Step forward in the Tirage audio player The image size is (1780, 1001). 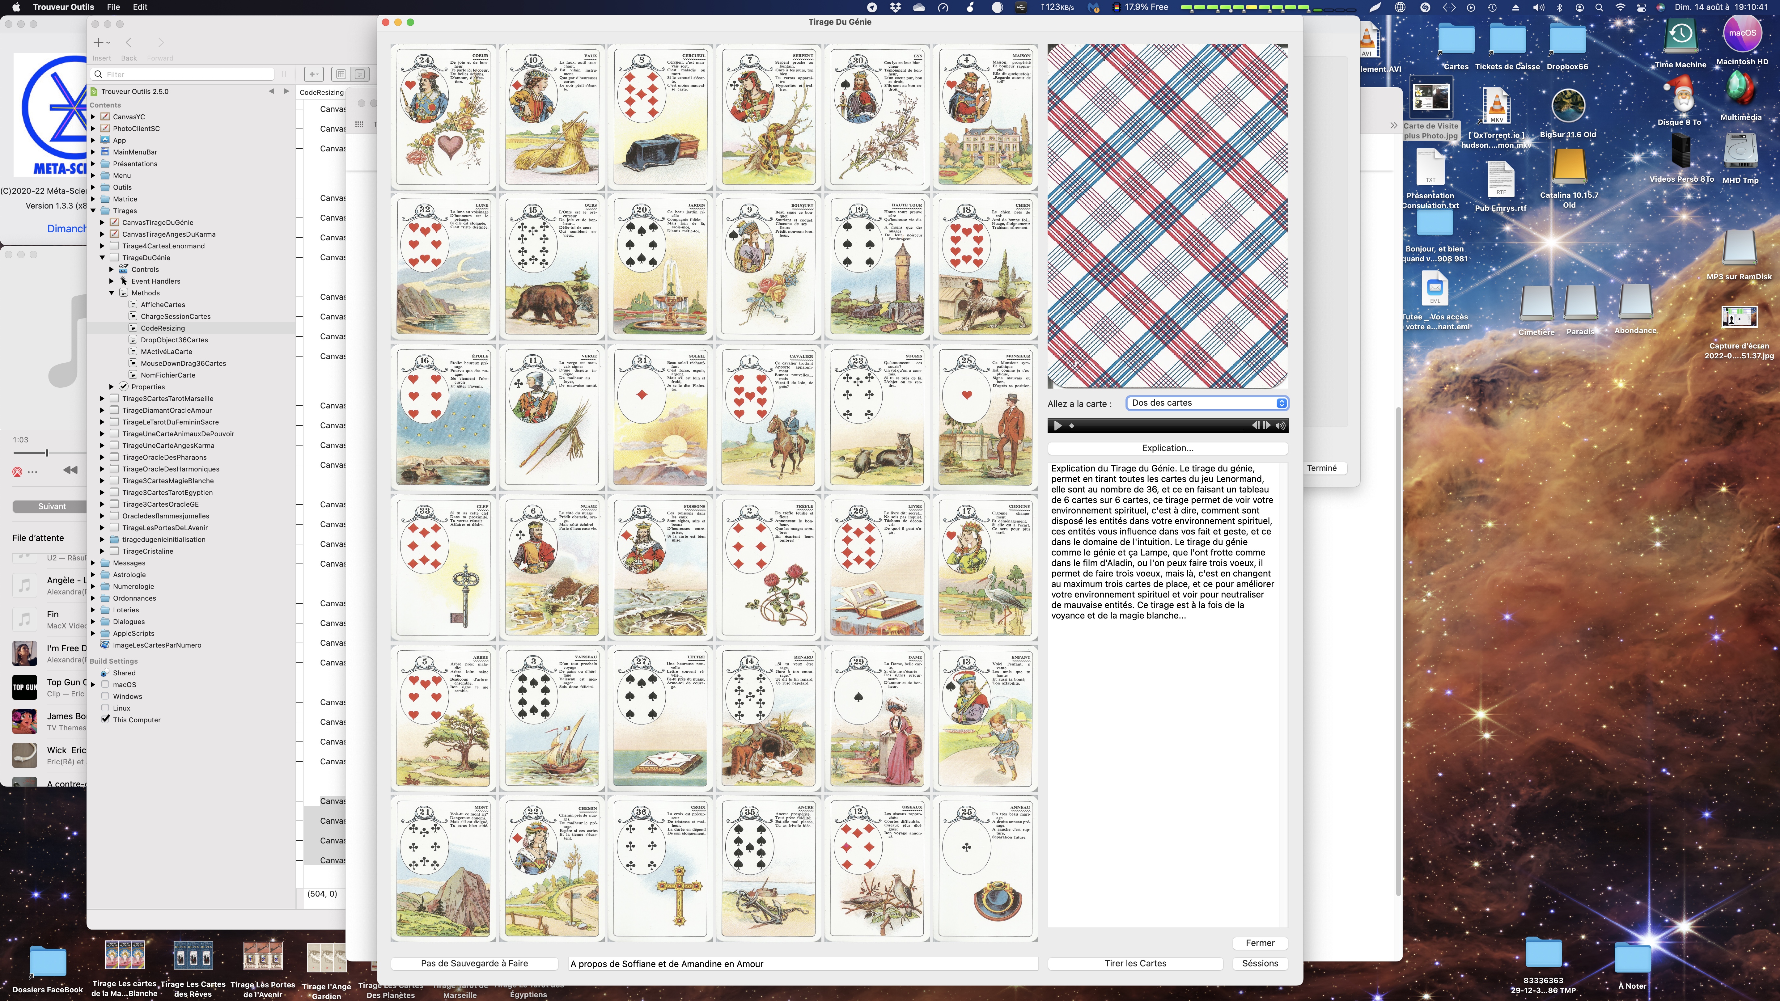point(1267,425)
